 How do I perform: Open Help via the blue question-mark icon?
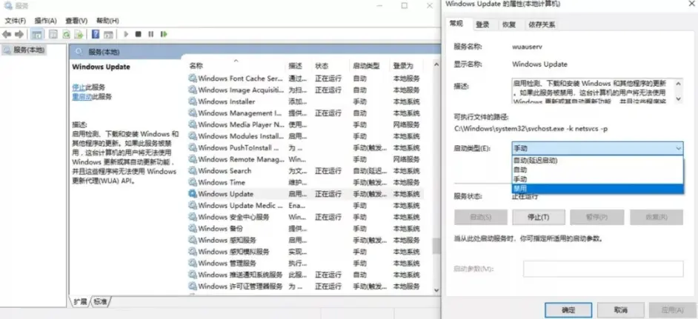click(x=96, y=34)
